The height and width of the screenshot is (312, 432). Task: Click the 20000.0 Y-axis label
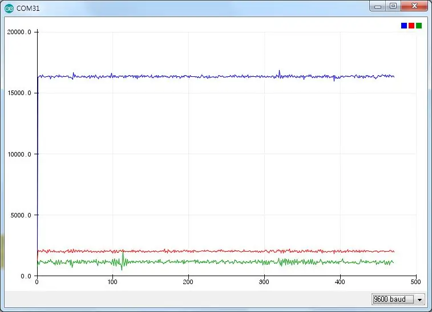[19, 32]
